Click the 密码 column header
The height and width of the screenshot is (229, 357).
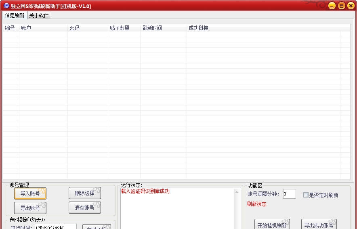tap(88, 28)
